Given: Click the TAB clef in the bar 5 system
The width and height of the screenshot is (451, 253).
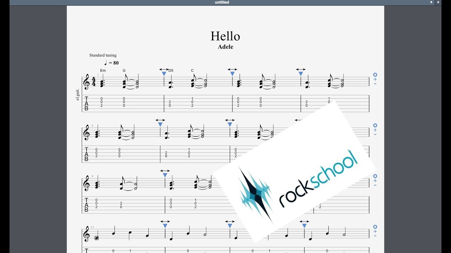Looking at the screenshot, I should [86, 154].
